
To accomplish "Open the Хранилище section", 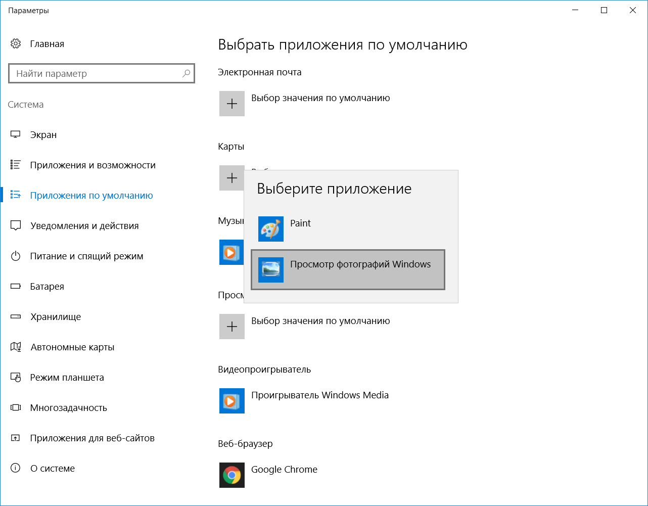I will pos(102,317).
